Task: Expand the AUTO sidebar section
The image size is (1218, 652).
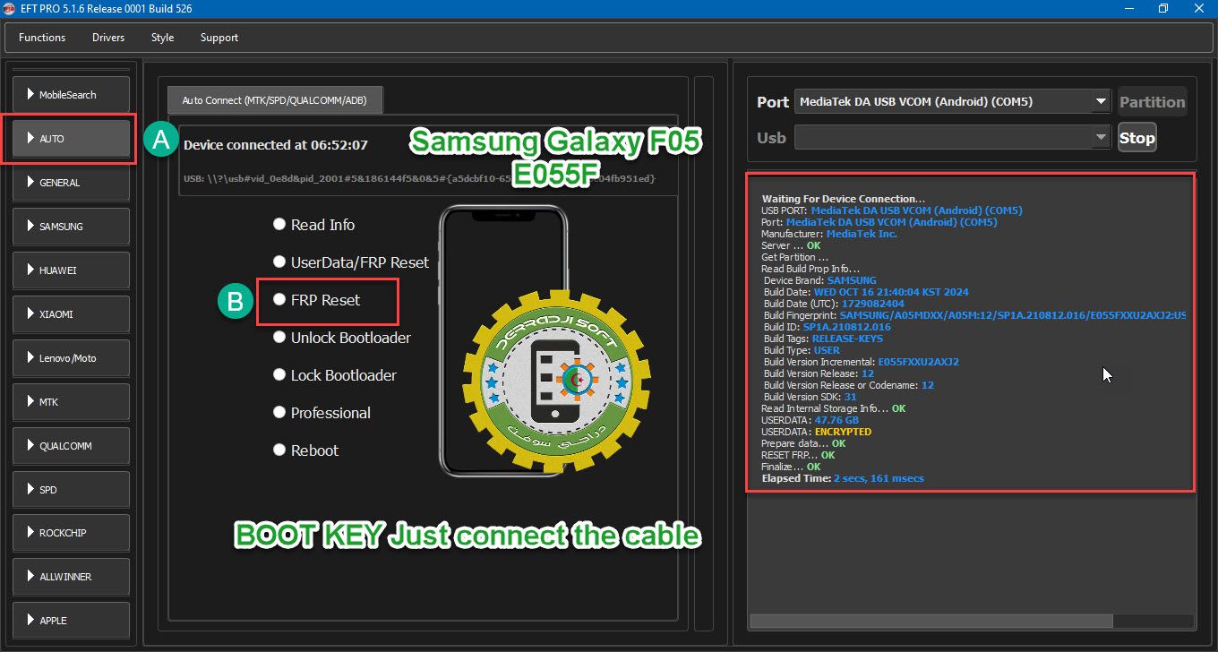Action: [72, 139]
